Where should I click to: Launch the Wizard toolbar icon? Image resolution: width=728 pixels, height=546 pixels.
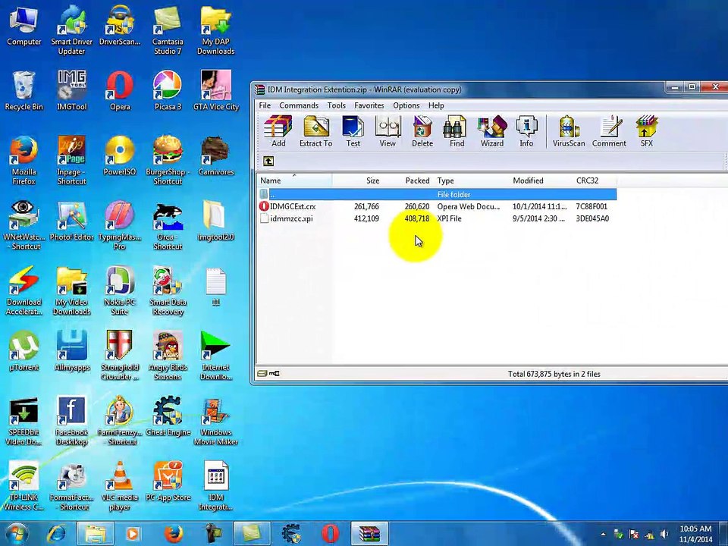[491, 130]
